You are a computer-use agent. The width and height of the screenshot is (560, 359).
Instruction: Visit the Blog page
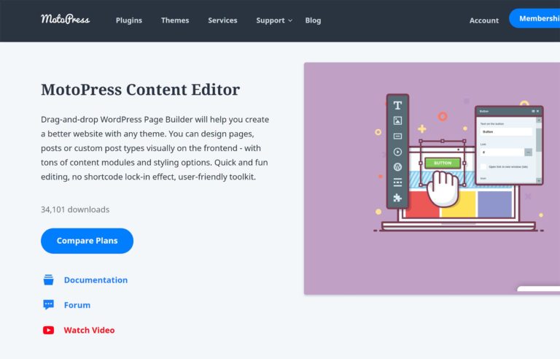click(x=313, y=20)
